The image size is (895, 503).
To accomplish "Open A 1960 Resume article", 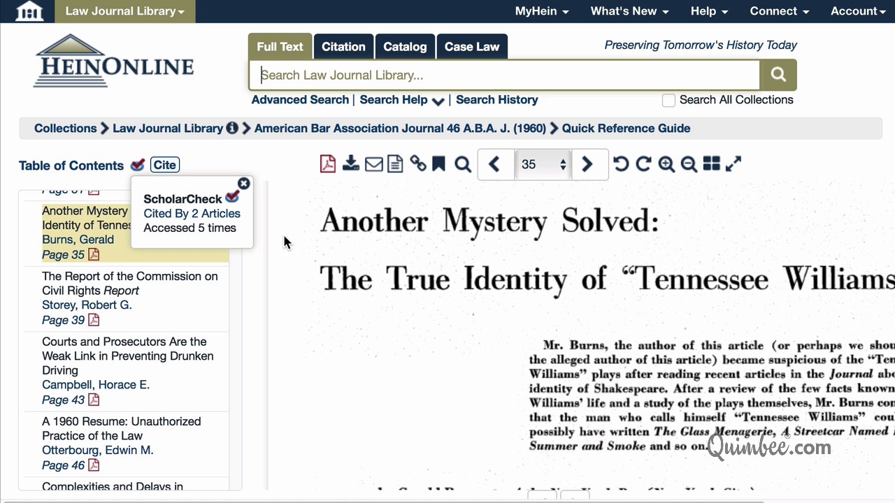I will click(x=122, y=429).
